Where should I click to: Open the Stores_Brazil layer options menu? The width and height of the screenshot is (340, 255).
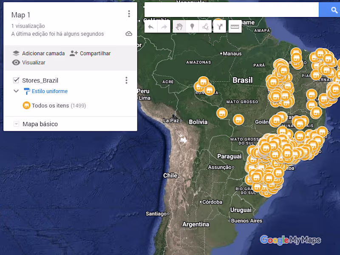tap(126, 80)
